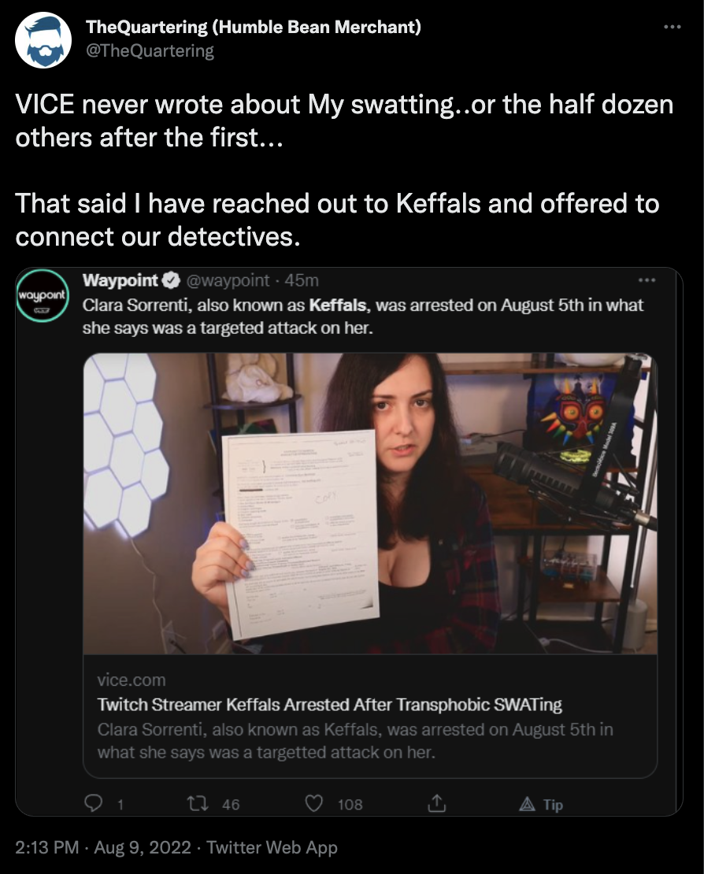Open more options on quoted Waypoint tweet
Viewport: 704px width, 874px height.
coord(647,280)
